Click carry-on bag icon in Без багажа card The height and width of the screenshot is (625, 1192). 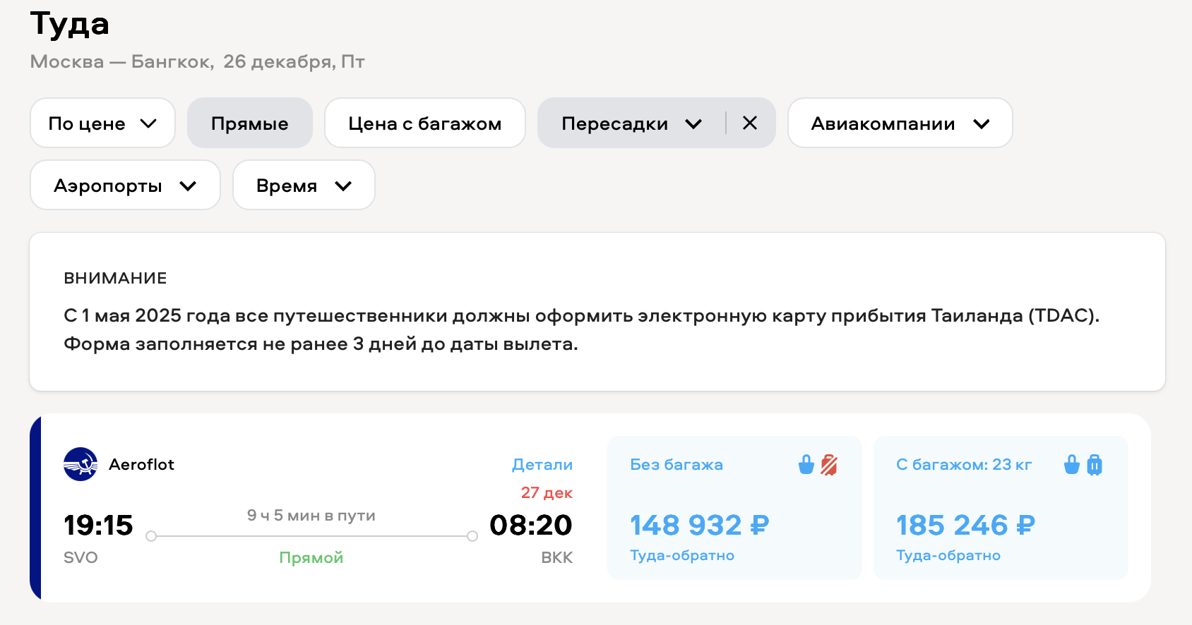click(x=806, y=465)
